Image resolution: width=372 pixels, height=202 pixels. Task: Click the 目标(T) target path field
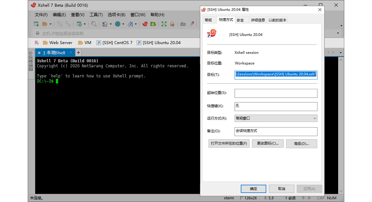[x=276, y=74]
